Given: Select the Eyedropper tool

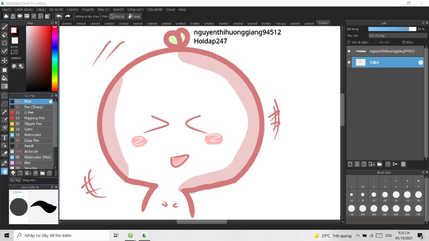Looking at the screenshot, I should tap(5, 163).
